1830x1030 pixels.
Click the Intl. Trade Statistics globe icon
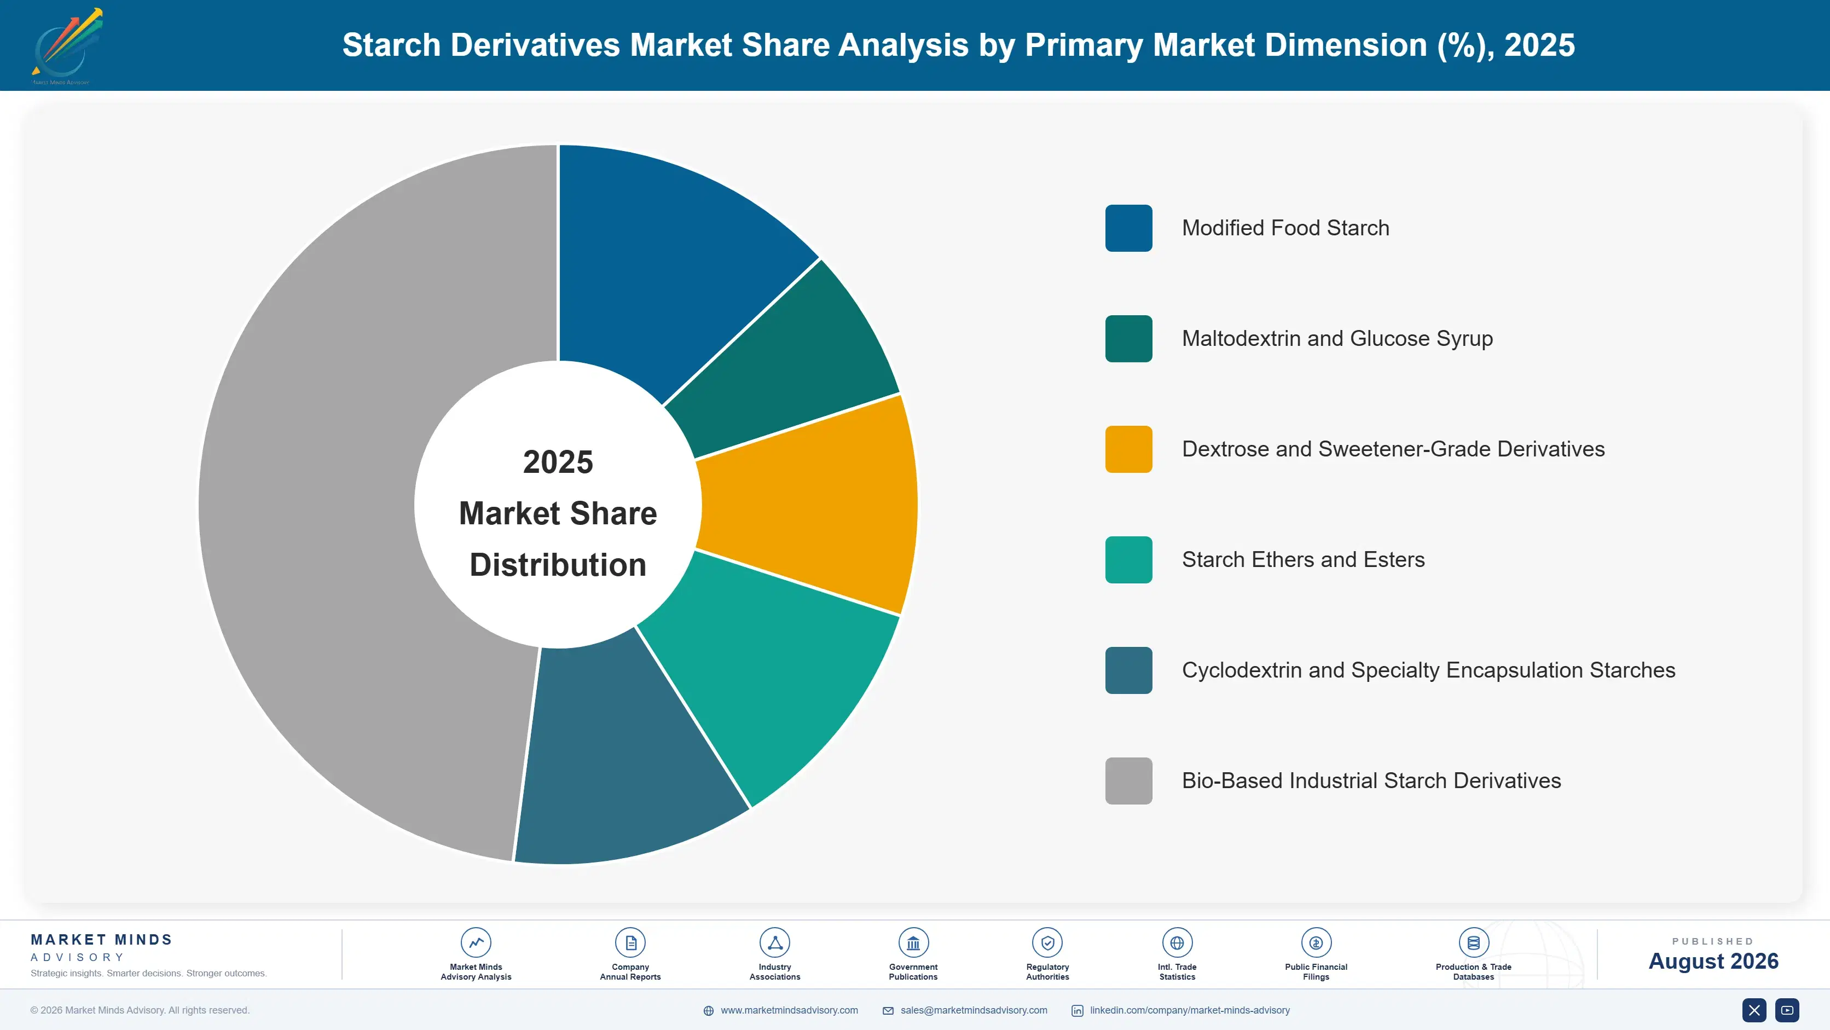(x=1177, y=942)
